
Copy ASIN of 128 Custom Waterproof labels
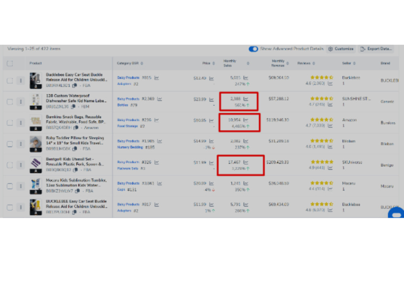(74, 106)
